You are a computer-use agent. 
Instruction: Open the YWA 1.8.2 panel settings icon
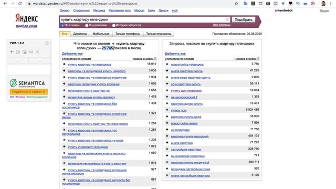pyautogui.click(x=47, y=43)
